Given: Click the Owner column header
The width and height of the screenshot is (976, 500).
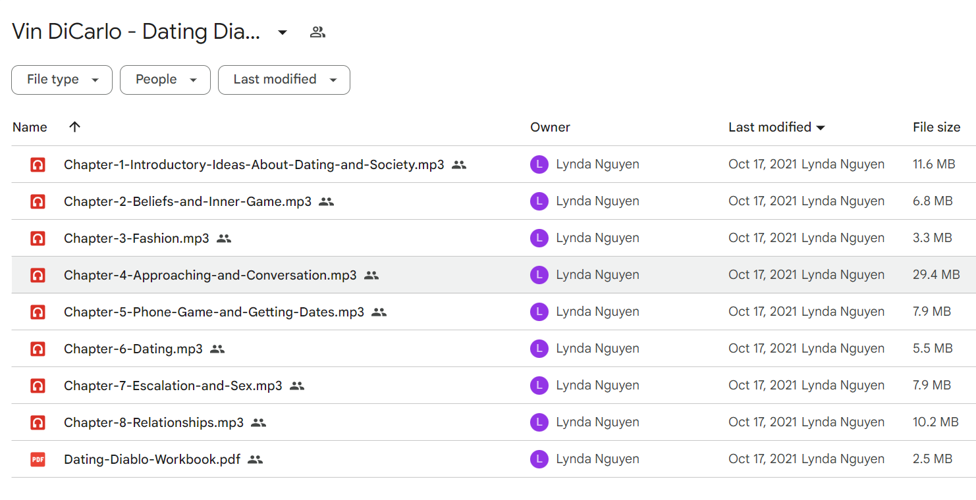Looking at the screenshot, I should (x=550, y=127).
